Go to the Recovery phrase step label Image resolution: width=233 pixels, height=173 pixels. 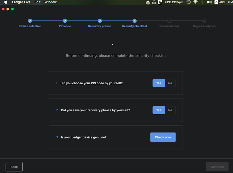coord(100,26)
